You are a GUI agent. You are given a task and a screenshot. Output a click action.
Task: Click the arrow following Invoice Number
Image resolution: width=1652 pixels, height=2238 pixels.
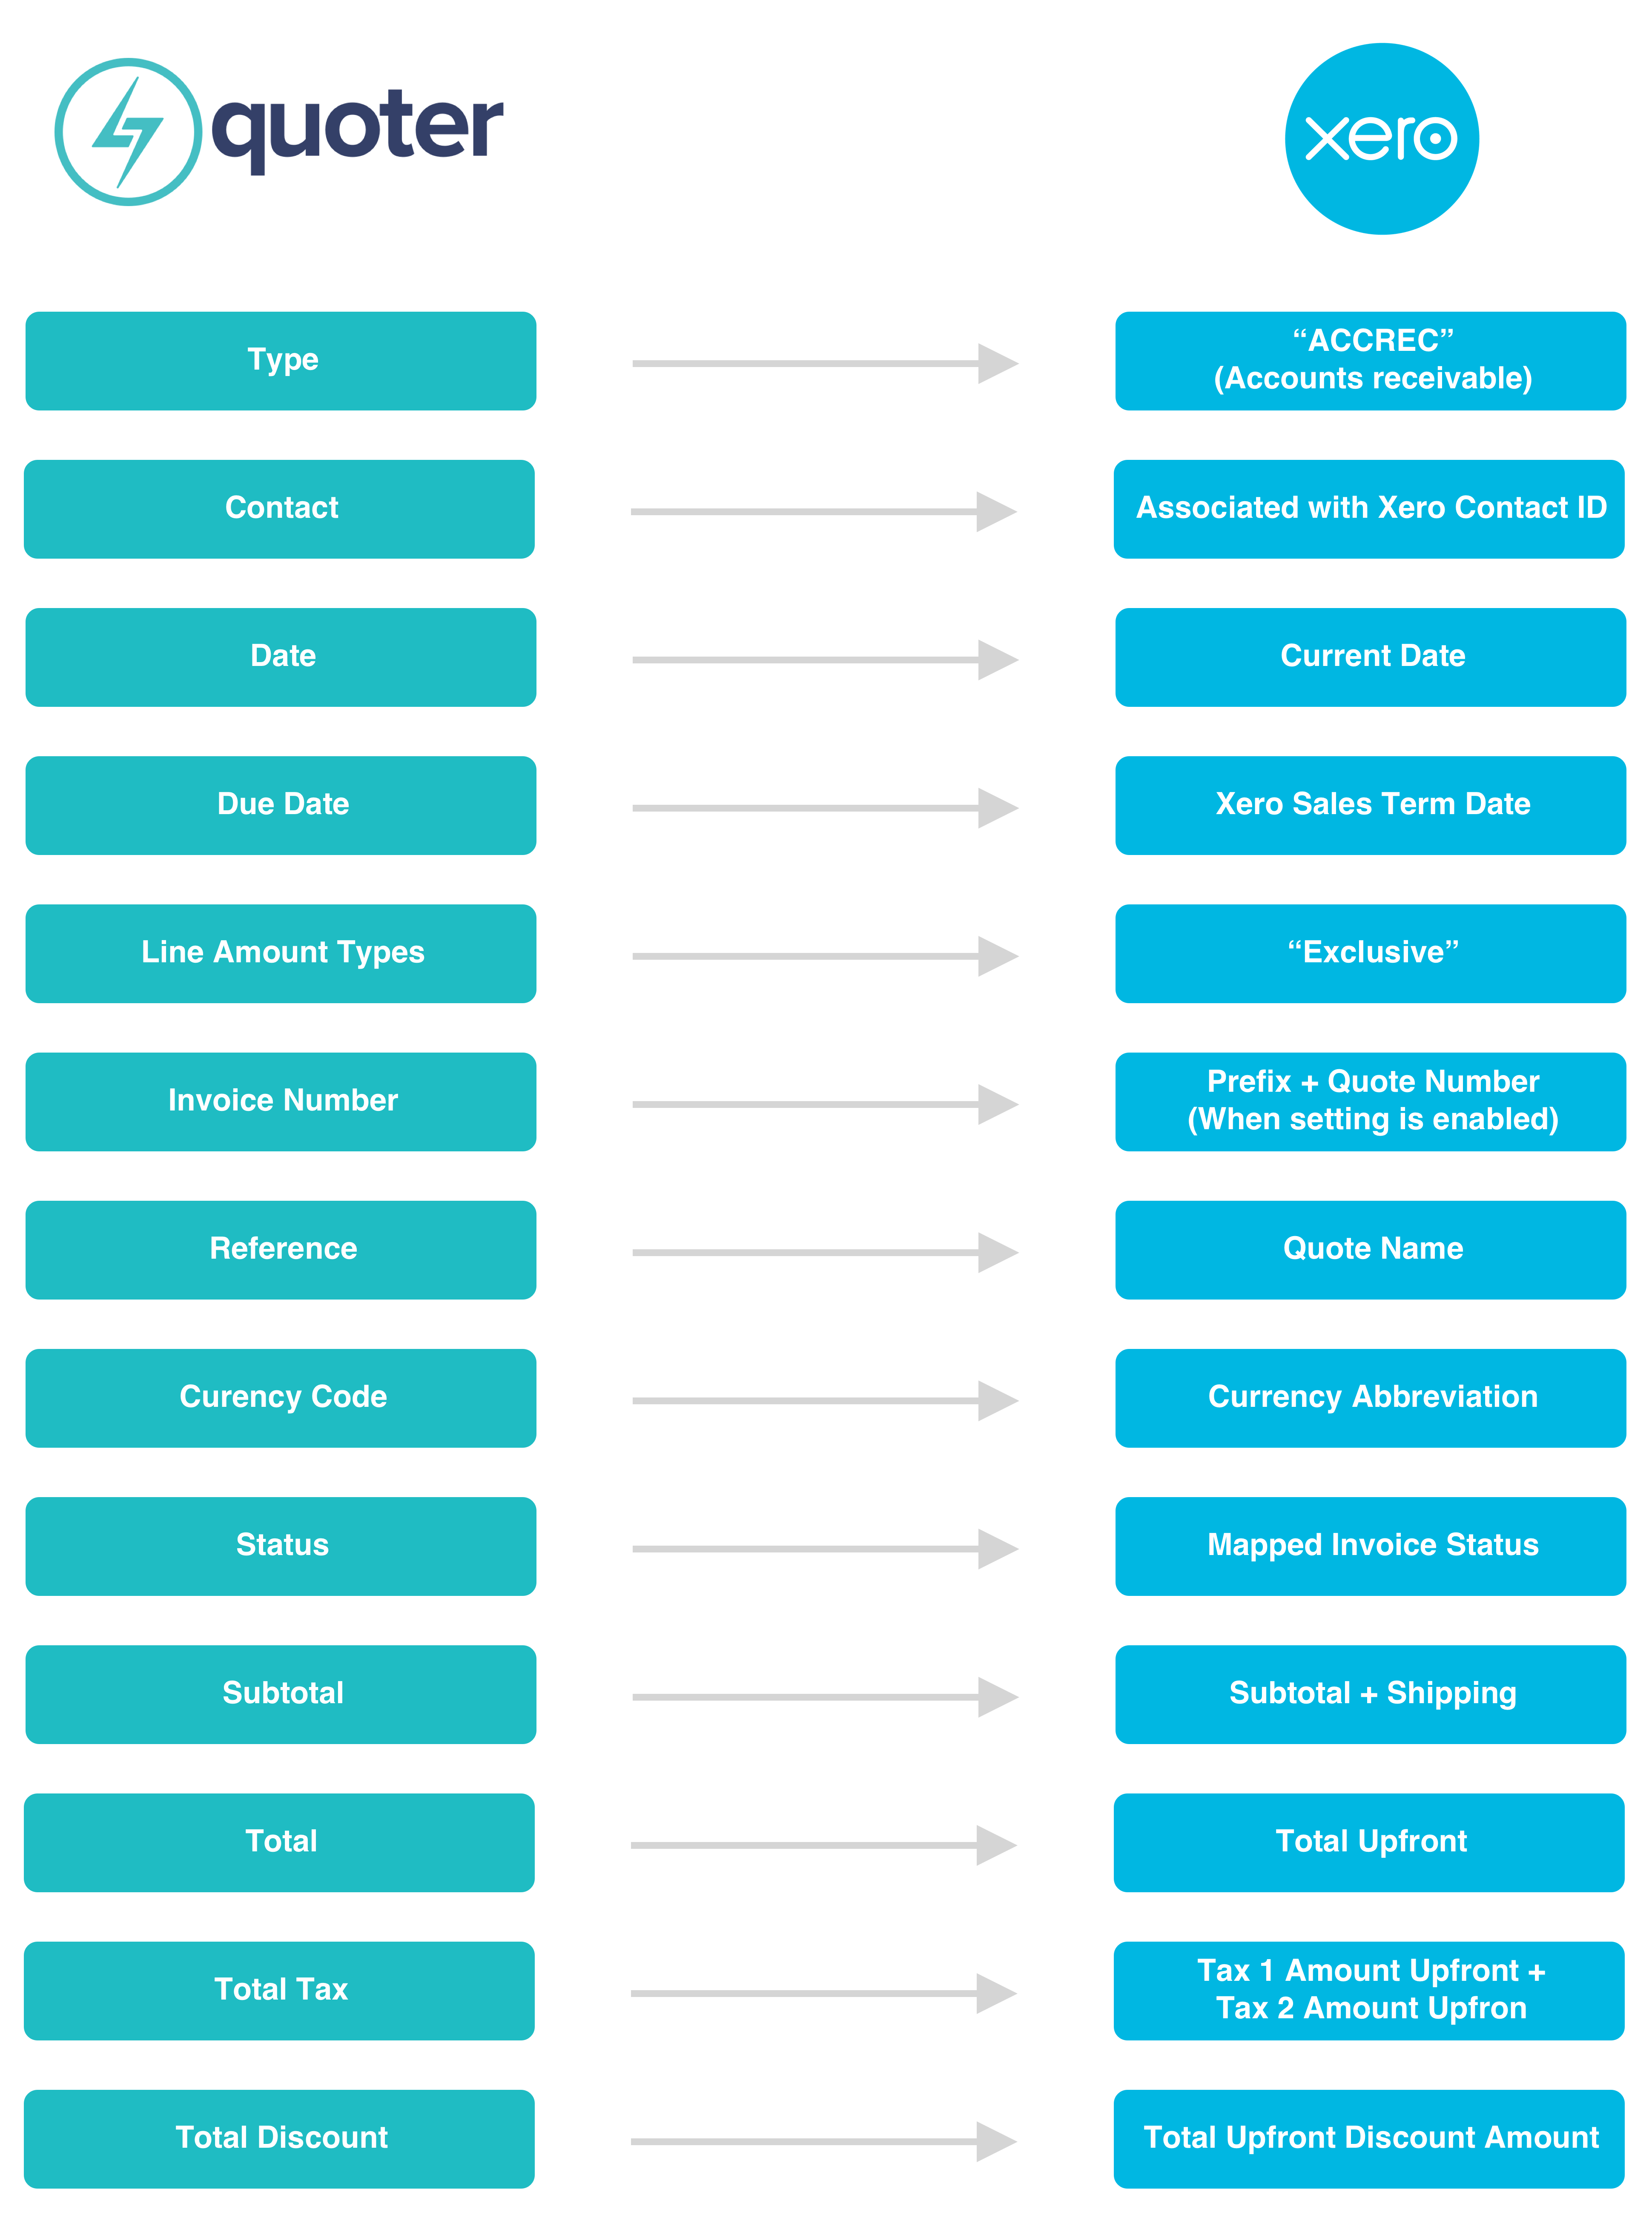click(825, 1104)
